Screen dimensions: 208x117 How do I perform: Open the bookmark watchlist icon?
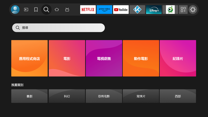(36, 10)
